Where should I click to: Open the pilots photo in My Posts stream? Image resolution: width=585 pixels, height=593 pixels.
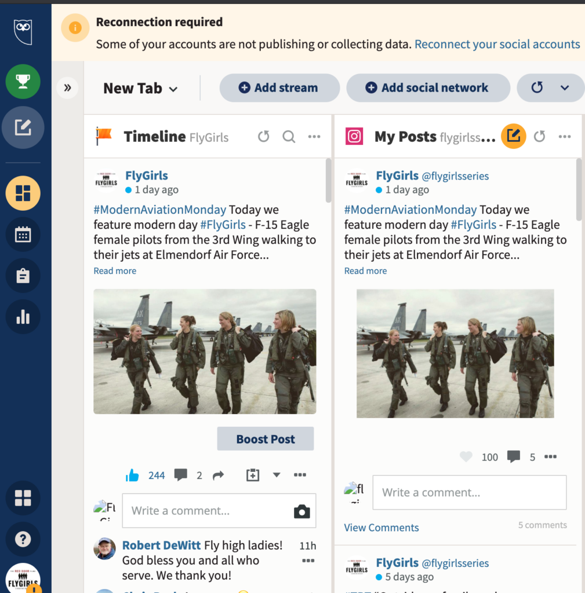click(x=455, y=353)
